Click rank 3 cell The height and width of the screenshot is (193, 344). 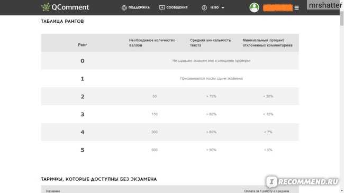pyautogui.click(x=83, y=114)
